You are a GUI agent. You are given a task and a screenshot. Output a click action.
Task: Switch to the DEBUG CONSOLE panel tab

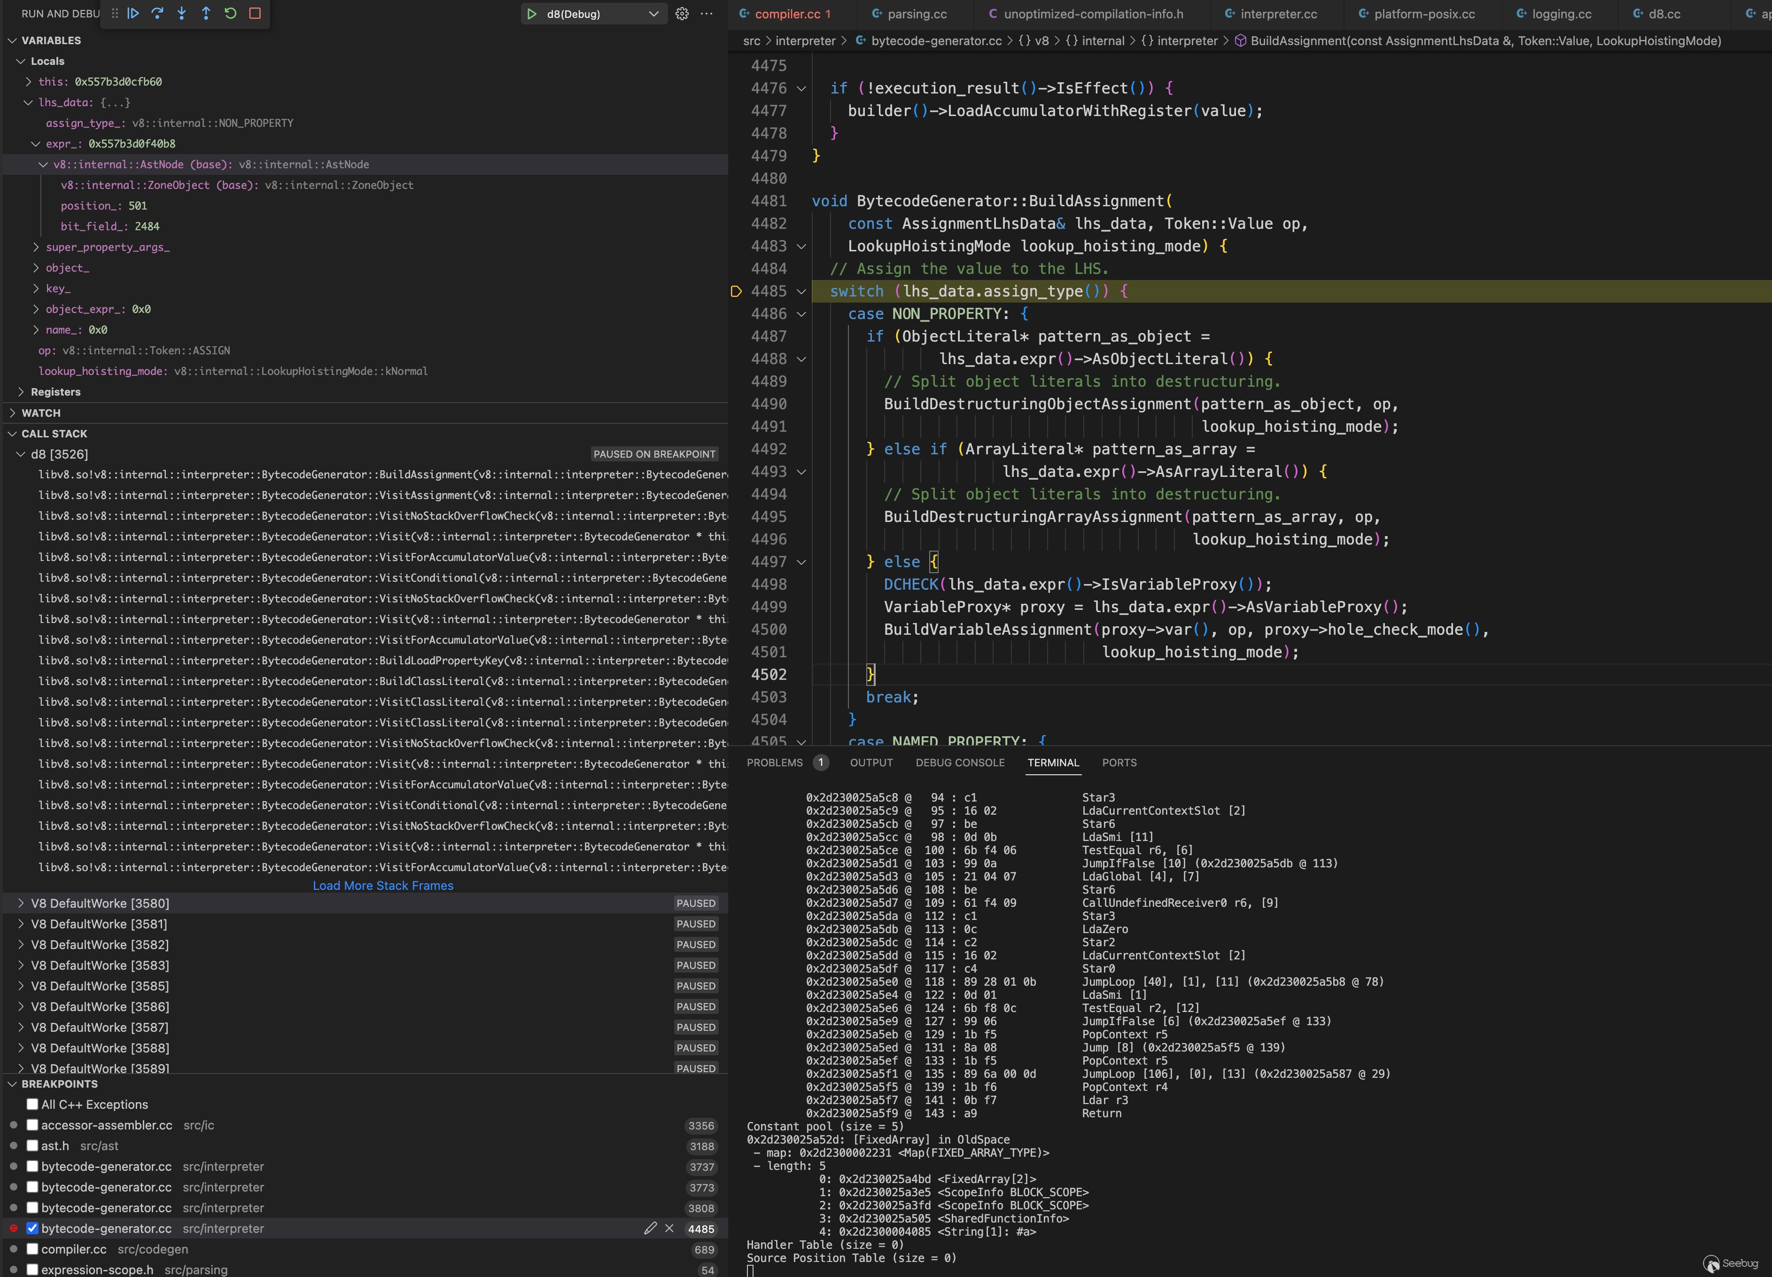(959, 762)
